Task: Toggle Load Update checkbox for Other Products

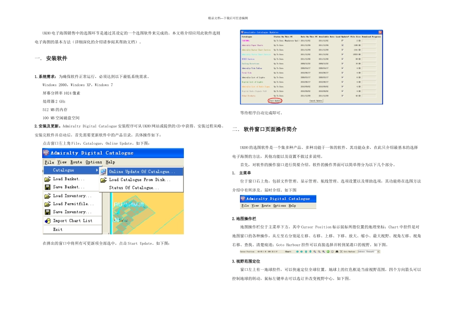Action: click(x=342, y=96)
